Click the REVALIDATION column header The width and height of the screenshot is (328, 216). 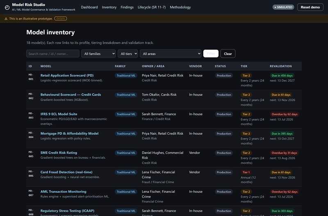pos(281,66)
